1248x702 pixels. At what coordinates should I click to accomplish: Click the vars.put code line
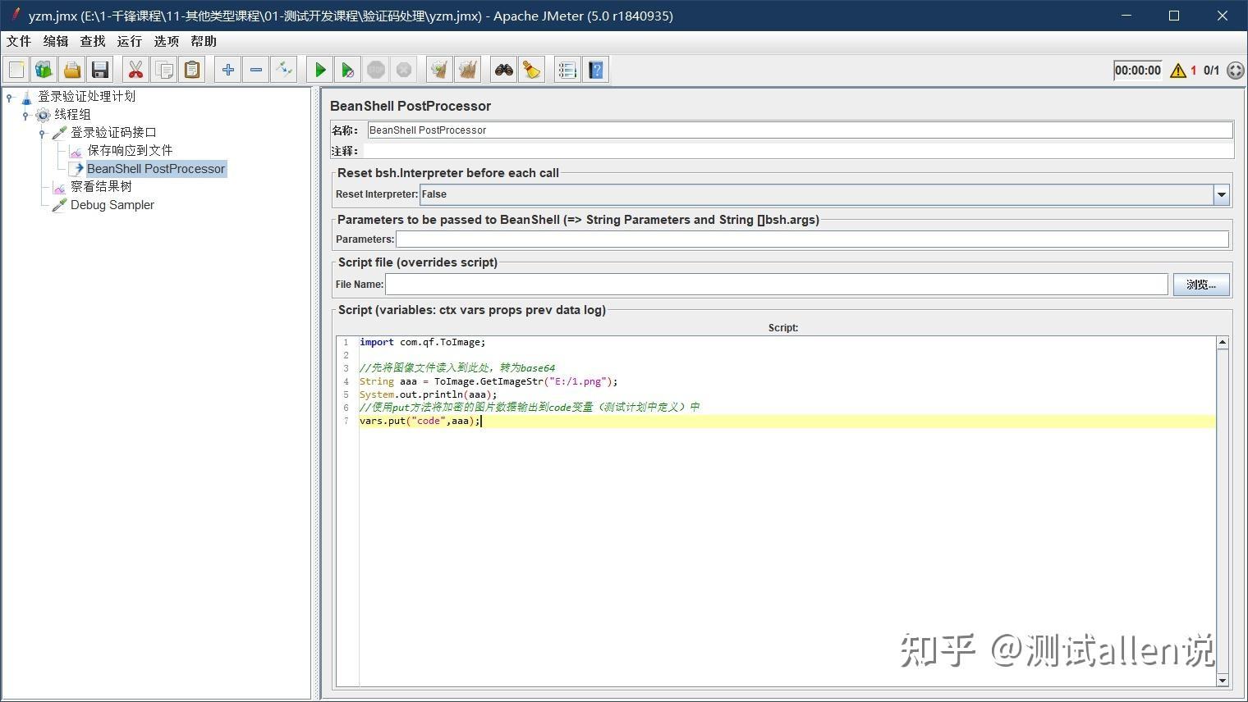click(x=419, y=421)
